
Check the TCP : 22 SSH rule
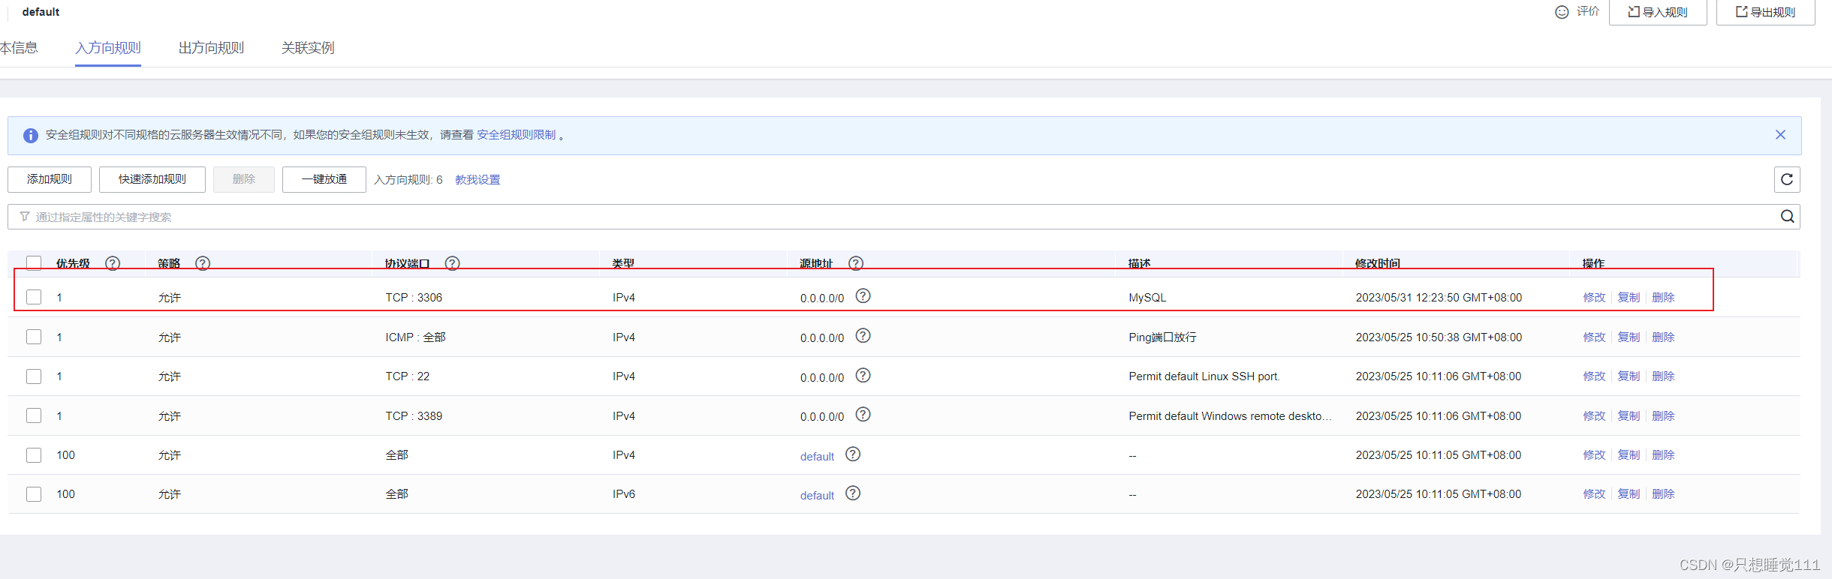34,376
